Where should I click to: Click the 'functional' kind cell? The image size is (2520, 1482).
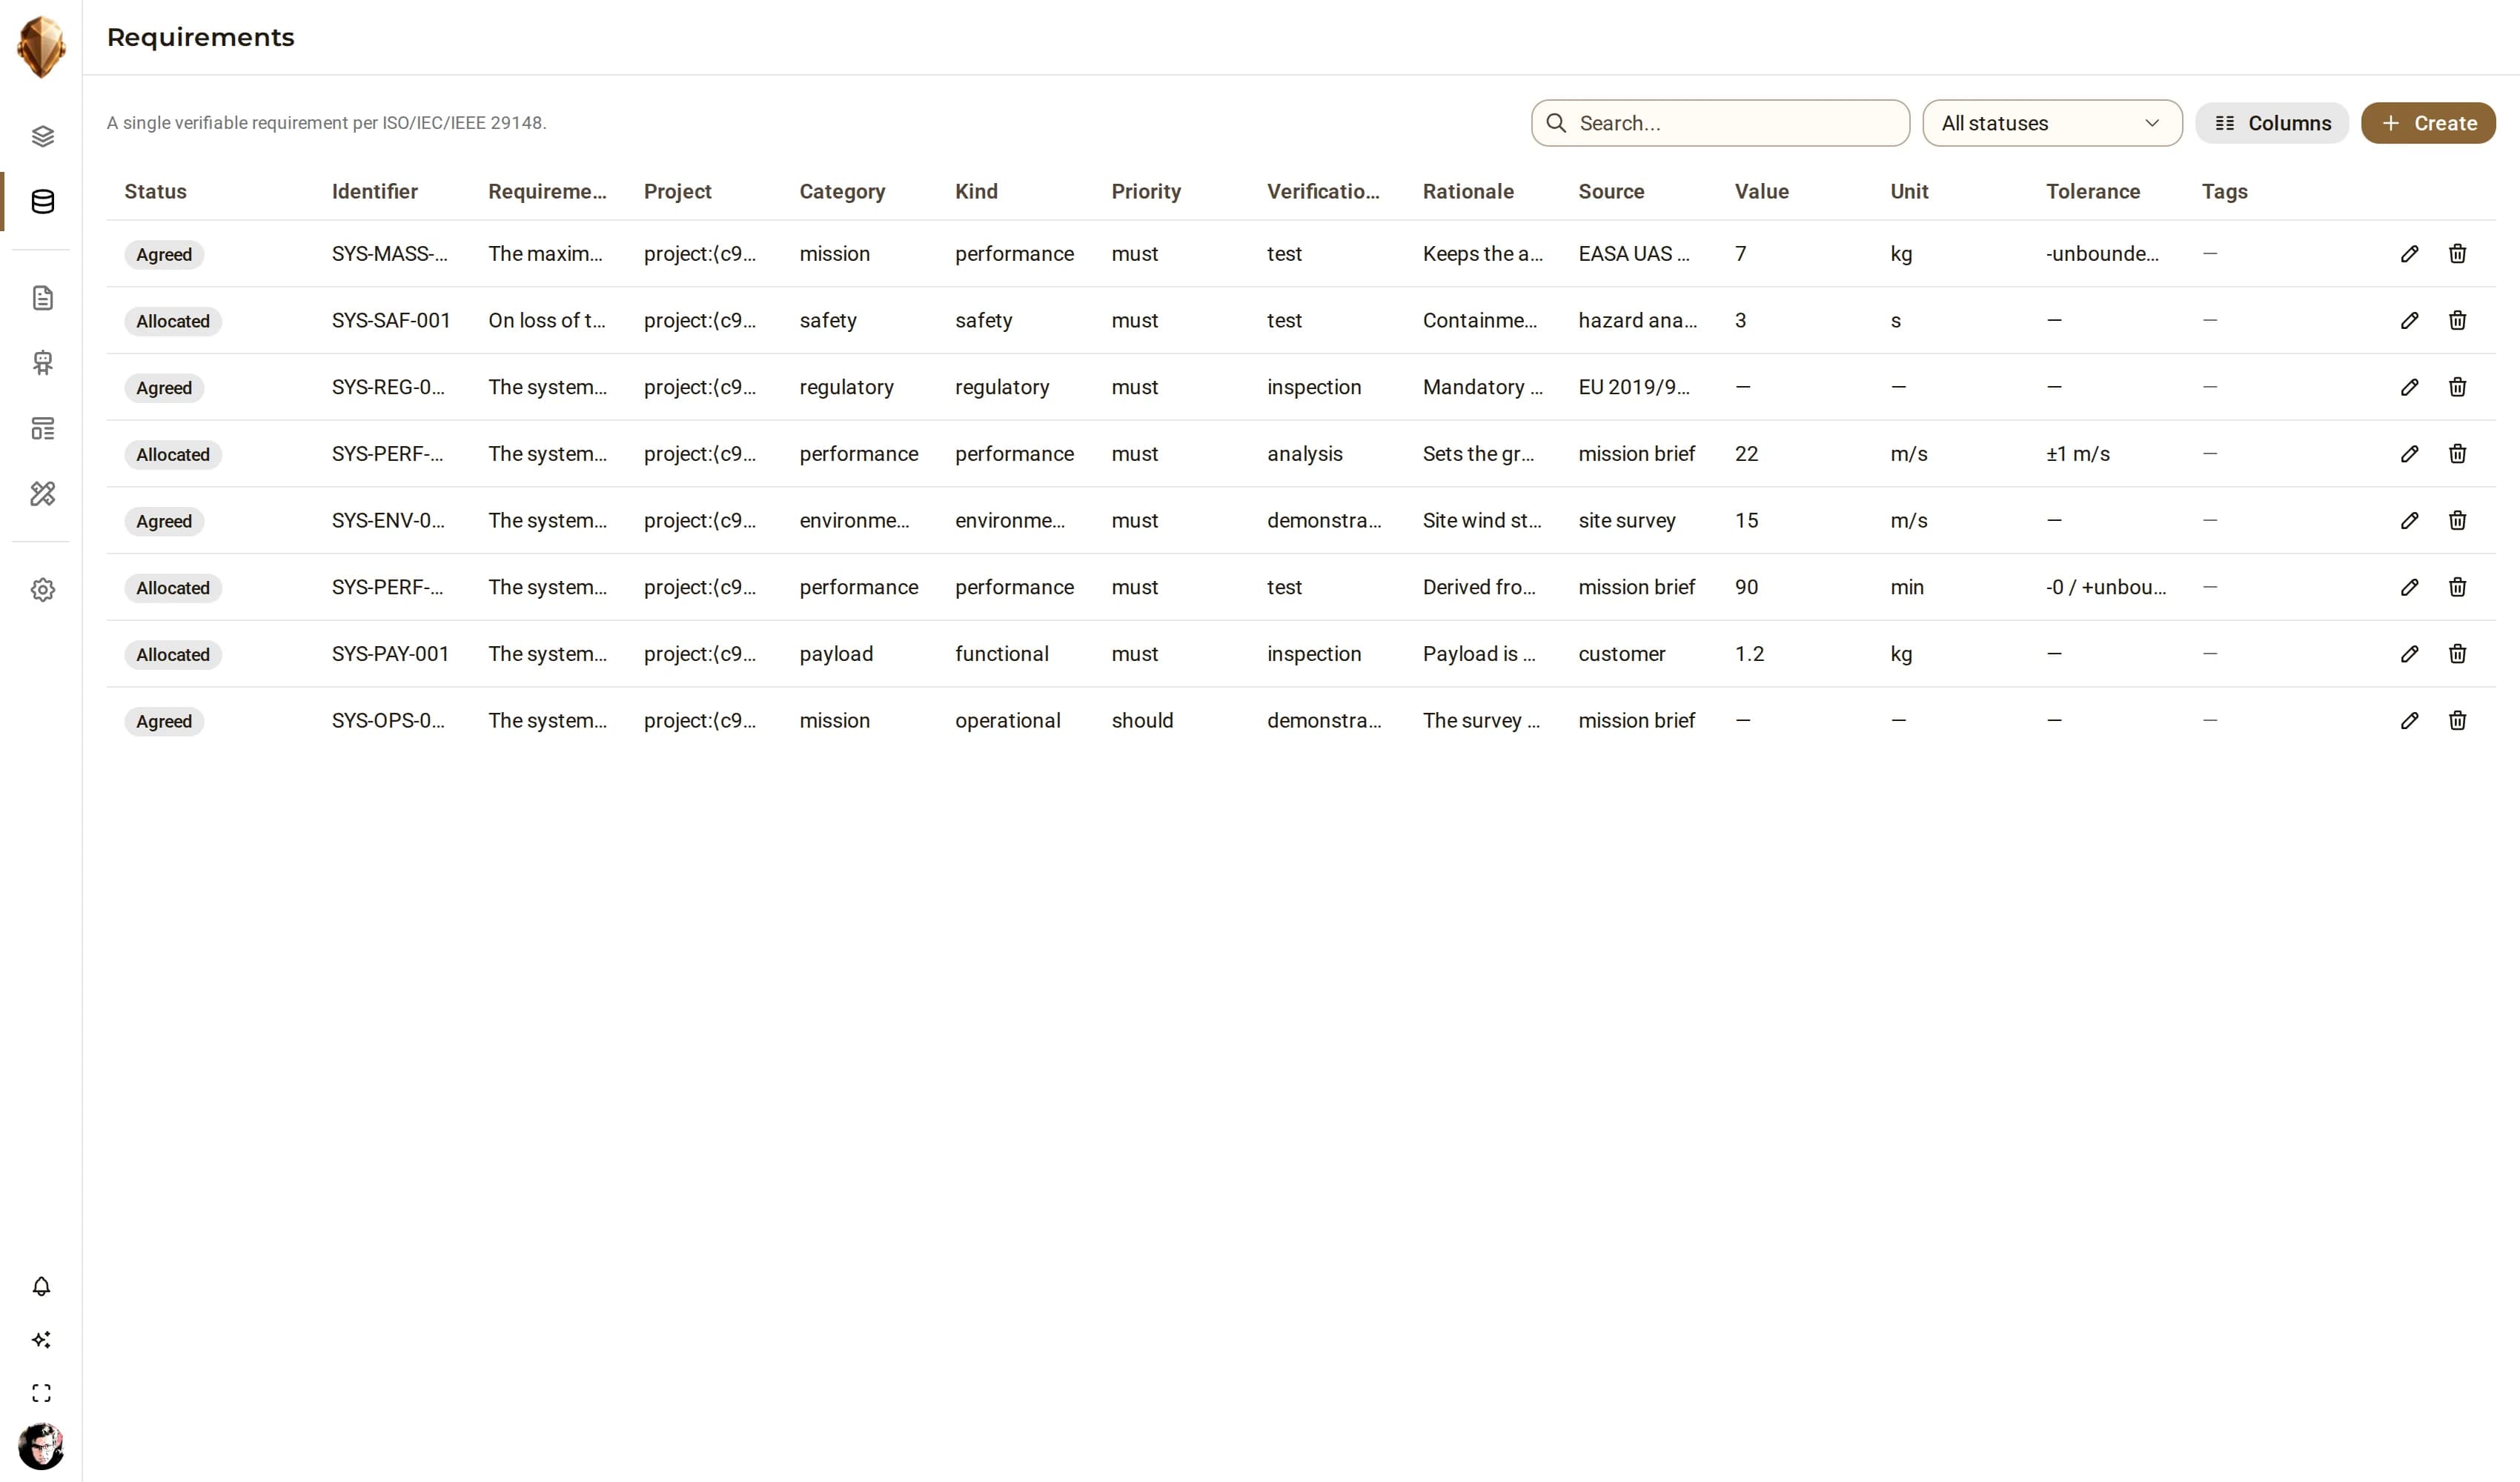pyautogui.click(x=1001, y=654)
